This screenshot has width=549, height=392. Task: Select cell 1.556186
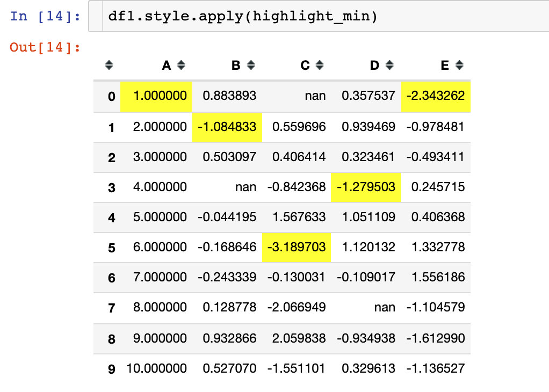[435, 278]
